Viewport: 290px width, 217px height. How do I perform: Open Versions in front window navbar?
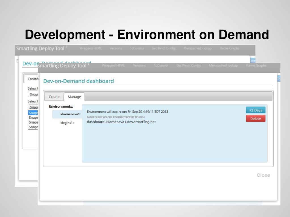139,66
